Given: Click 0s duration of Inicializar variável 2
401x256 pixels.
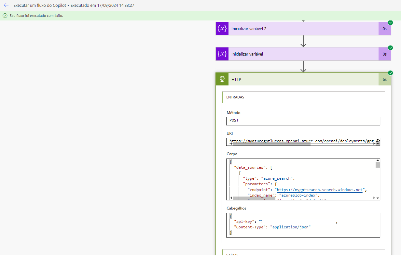Looking at the screenshot, I should (x=385, y=29).
